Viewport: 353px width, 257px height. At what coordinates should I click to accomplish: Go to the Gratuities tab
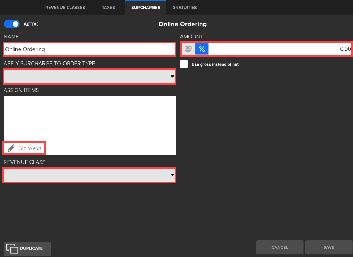(184, 8)
